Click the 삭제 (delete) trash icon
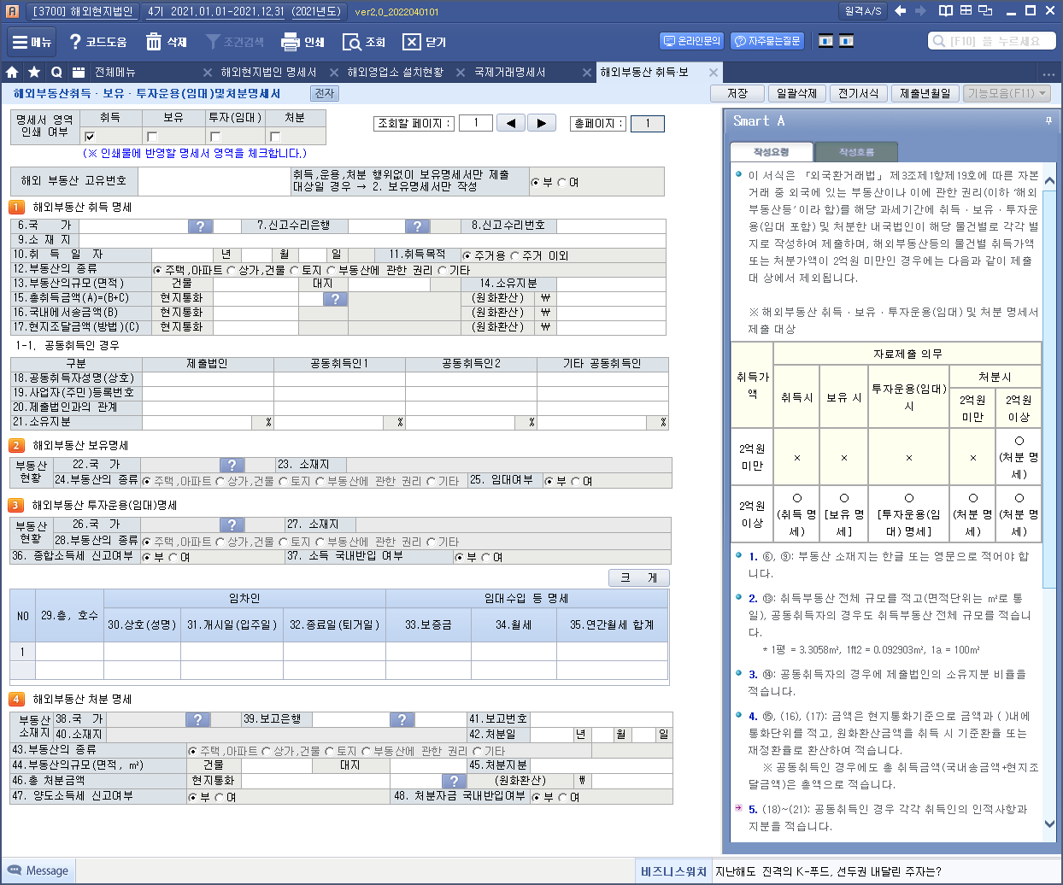This screenshot has width=1063, height=885. [x=154, y=42]
